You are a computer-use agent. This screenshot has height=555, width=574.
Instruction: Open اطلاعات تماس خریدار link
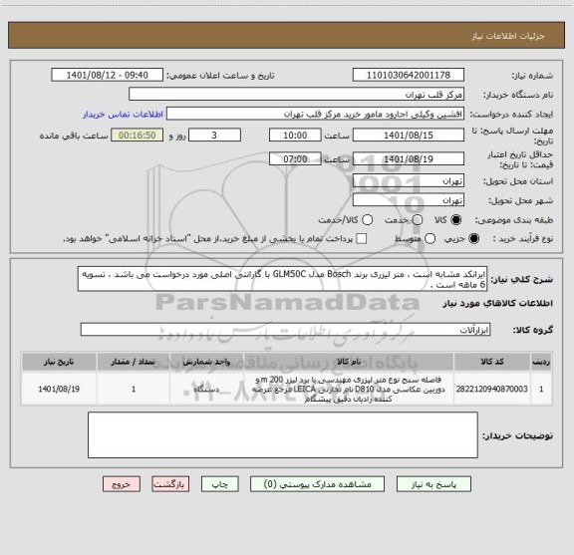coord(123,115)
